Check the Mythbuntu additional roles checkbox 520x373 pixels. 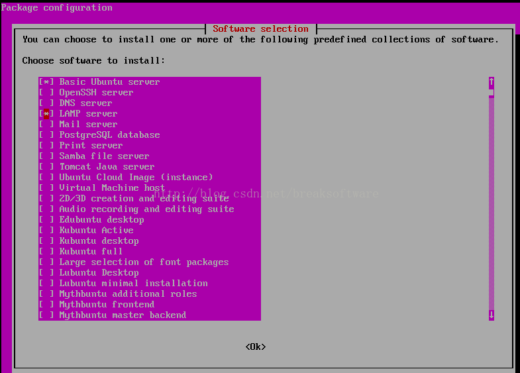pyautogui.click(x=46, y=294)
